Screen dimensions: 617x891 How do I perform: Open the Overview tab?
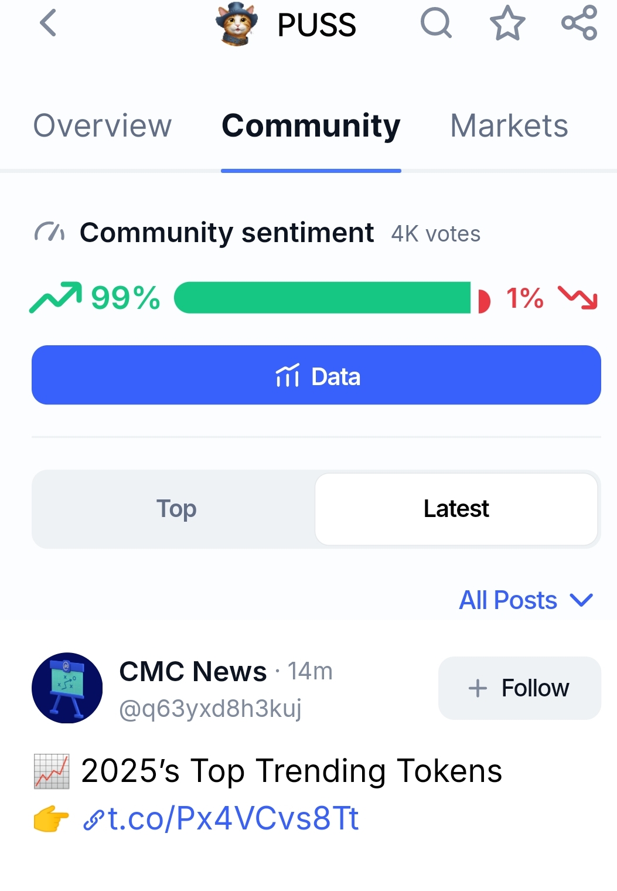point(103,125)
